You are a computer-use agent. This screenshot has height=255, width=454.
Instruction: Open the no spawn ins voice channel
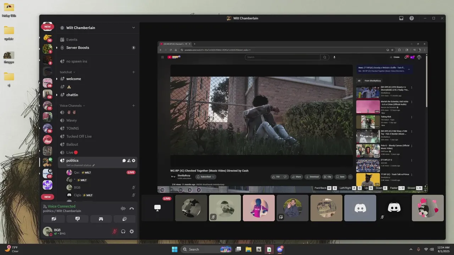coord(98,61)
